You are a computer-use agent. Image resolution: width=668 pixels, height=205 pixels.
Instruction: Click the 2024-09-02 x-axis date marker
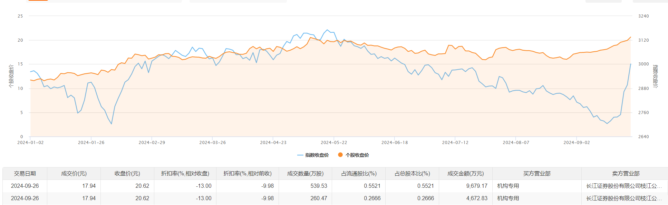(x=577, y=143)
